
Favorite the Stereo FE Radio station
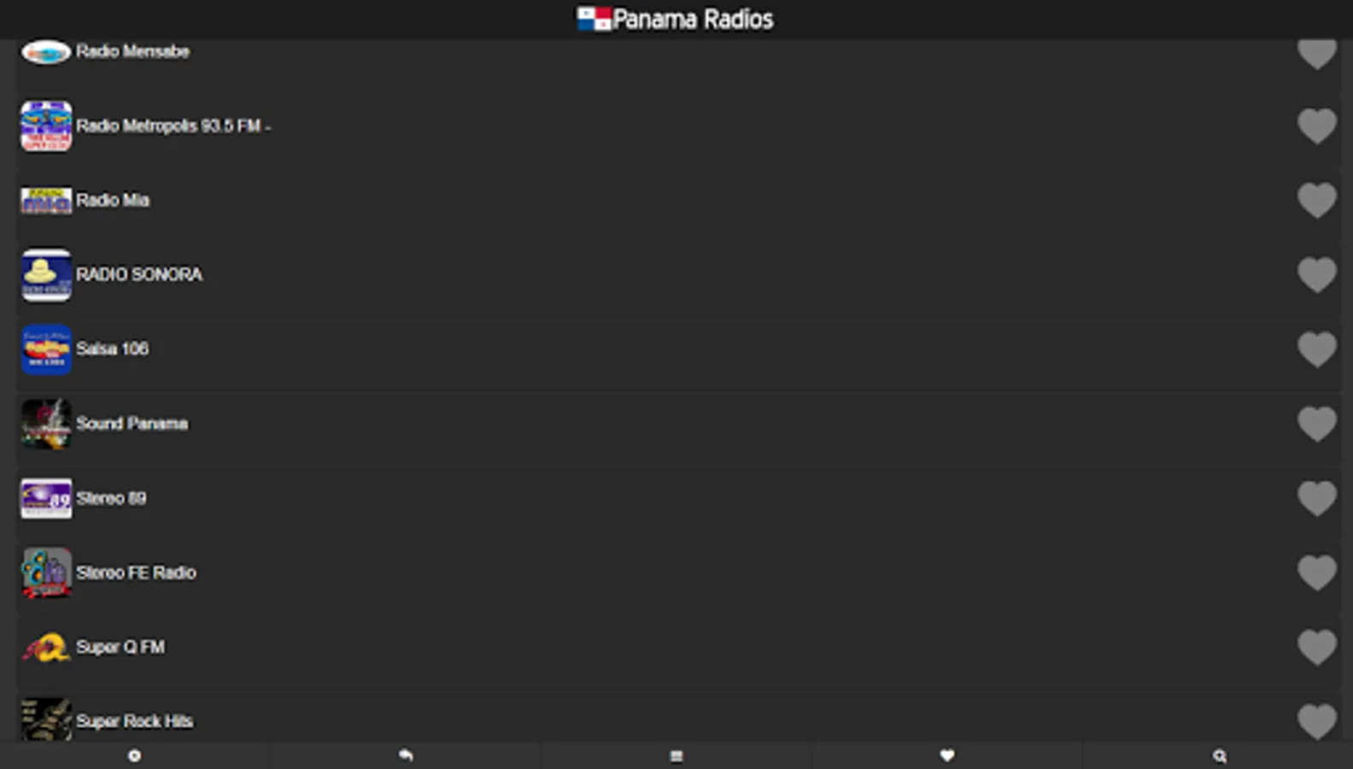coord(1316,572)
